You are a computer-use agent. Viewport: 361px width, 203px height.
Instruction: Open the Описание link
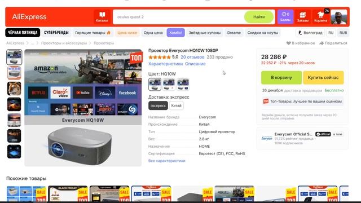click(195, 64)
